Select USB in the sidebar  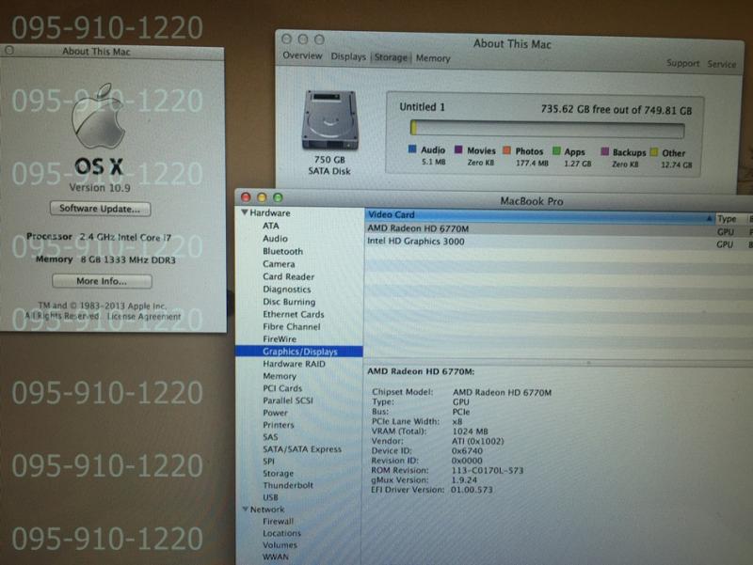tap(270, 497)
